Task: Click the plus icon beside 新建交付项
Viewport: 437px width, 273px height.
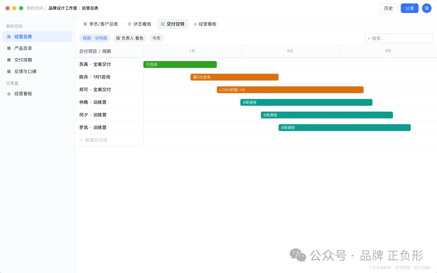Action: click(81, 140)
